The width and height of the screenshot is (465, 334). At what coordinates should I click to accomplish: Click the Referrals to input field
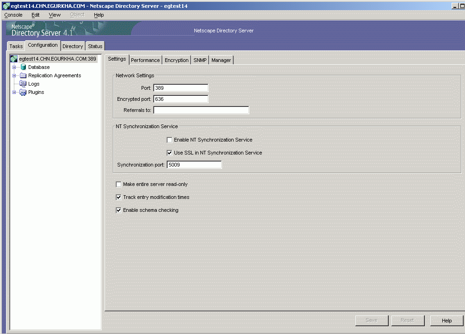pos(201,111)
